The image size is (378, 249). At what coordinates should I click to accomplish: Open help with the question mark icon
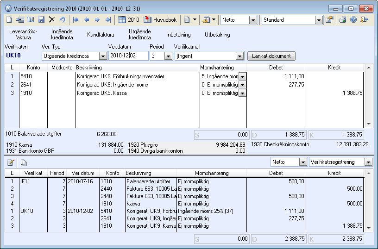pos(353,20)
